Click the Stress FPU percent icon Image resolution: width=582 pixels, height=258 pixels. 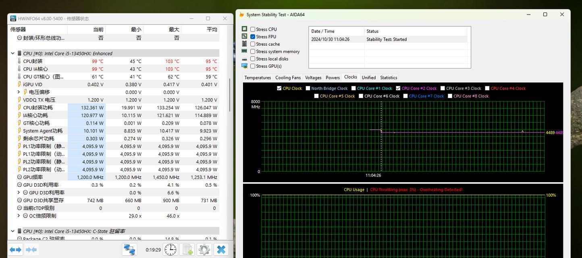coord(244,36)
